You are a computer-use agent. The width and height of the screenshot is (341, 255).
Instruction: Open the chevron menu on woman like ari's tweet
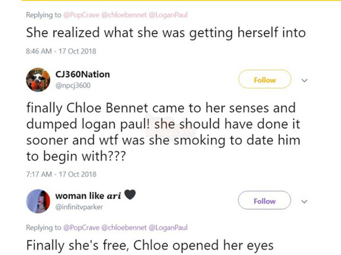pyautogui.click(x=304, y=202)
